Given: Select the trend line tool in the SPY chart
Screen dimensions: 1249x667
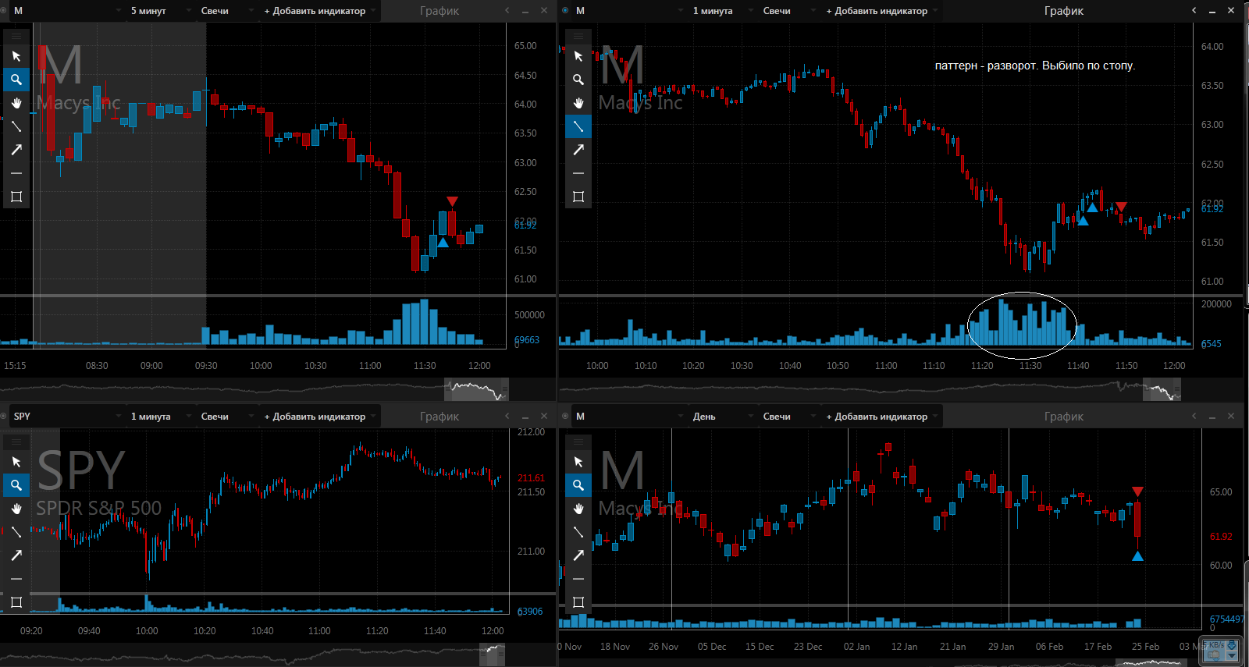Looking at the screenshot, I should coord(16,532).
